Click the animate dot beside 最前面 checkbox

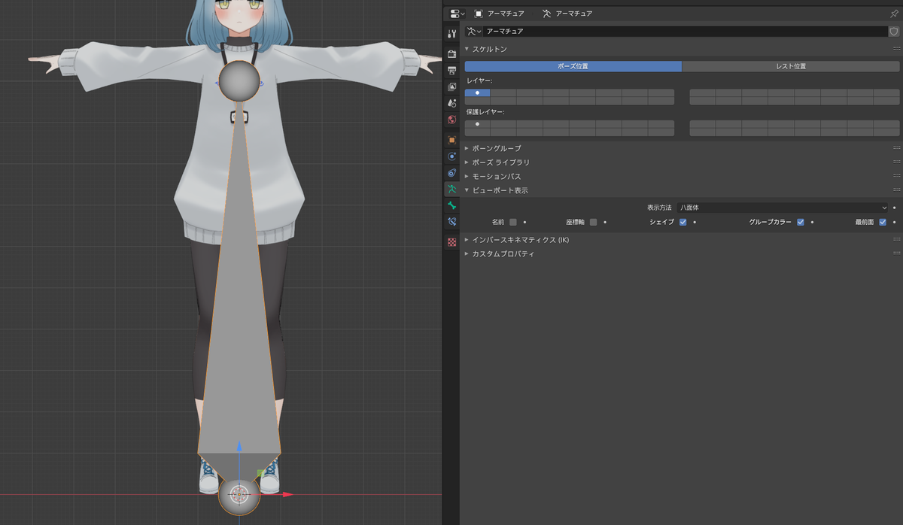pos(894,222)
